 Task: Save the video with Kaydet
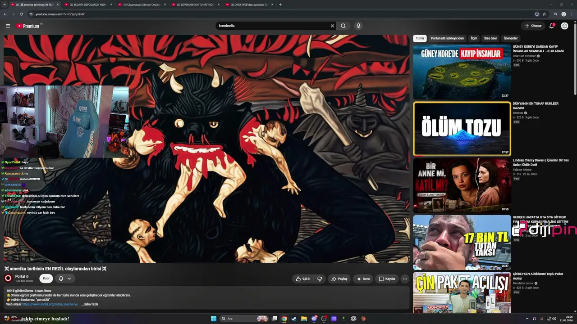387,279
